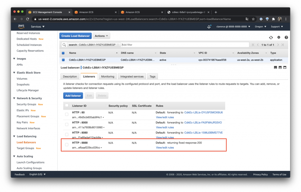Viewport: 301px width, 192px height.
Task: Maximize the details pane with right layout icon
Action: 285,67
